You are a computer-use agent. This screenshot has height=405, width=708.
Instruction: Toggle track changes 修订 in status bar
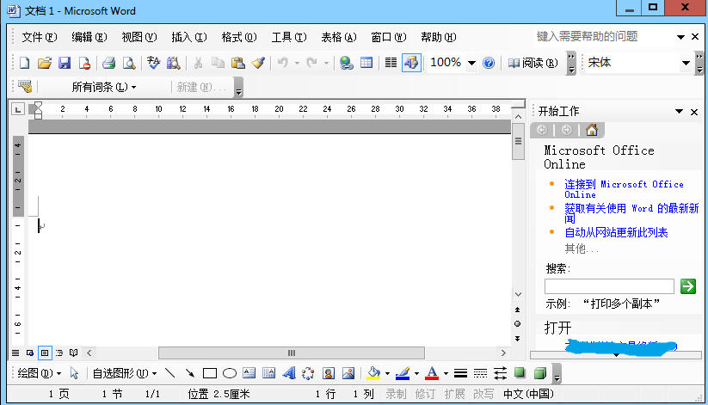(x=425, y=394)
